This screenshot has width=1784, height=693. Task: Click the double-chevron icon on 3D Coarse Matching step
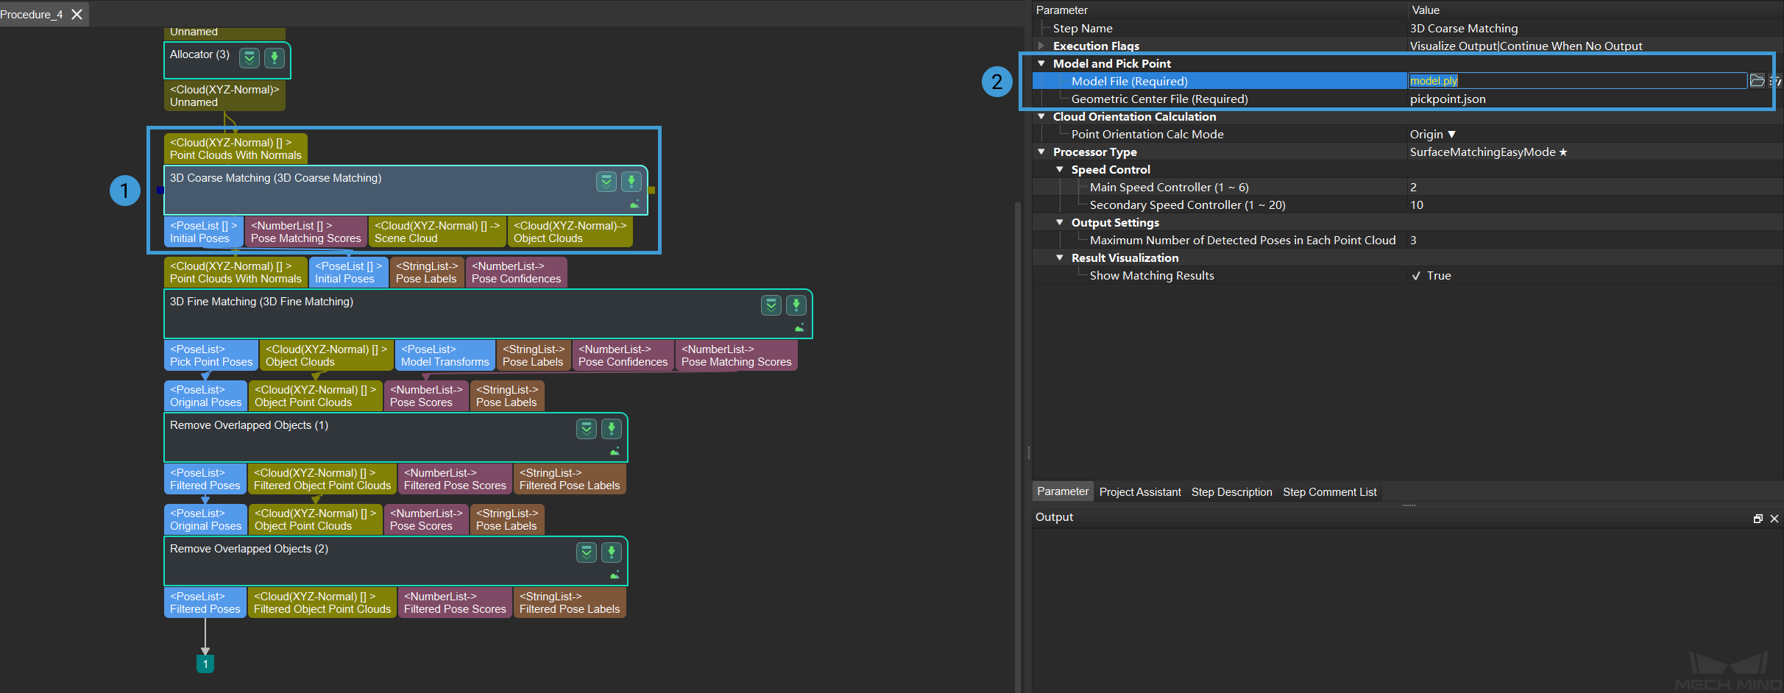(x=606, y=181)
